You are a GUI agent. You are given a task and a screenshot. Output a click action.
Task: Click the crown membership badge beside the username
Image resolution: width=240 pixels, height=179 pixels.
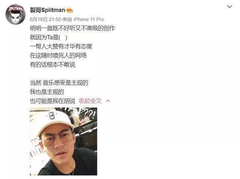(69, 10)
